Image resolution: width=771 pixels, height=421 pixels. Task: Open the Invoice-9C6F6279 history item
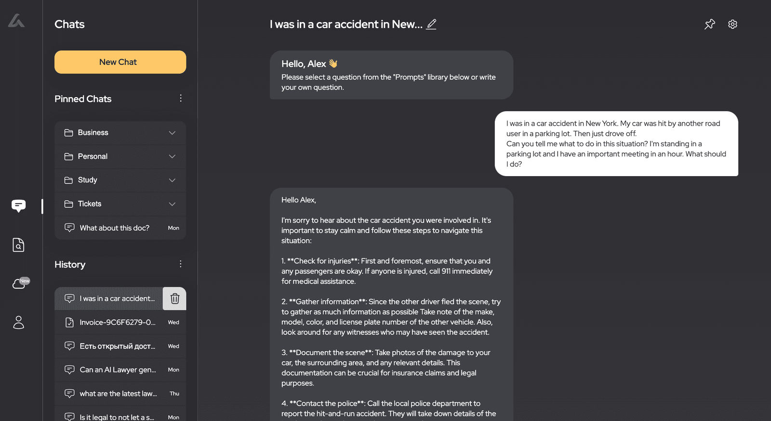click(120, 322)
